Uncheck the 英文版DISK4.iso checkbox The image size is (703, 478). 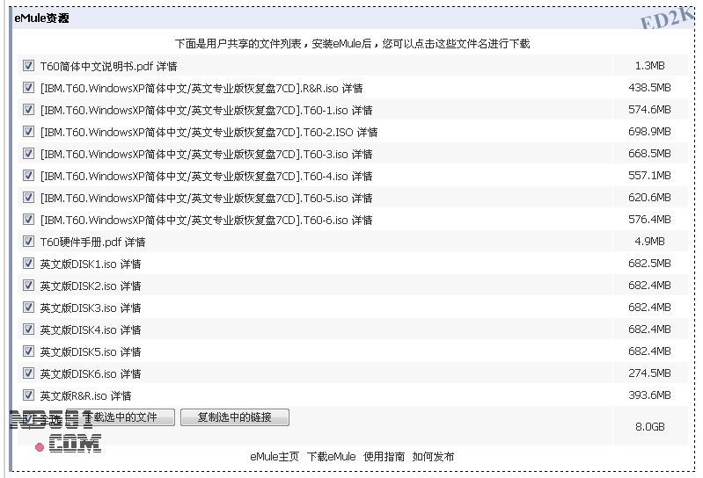(28, 329)
